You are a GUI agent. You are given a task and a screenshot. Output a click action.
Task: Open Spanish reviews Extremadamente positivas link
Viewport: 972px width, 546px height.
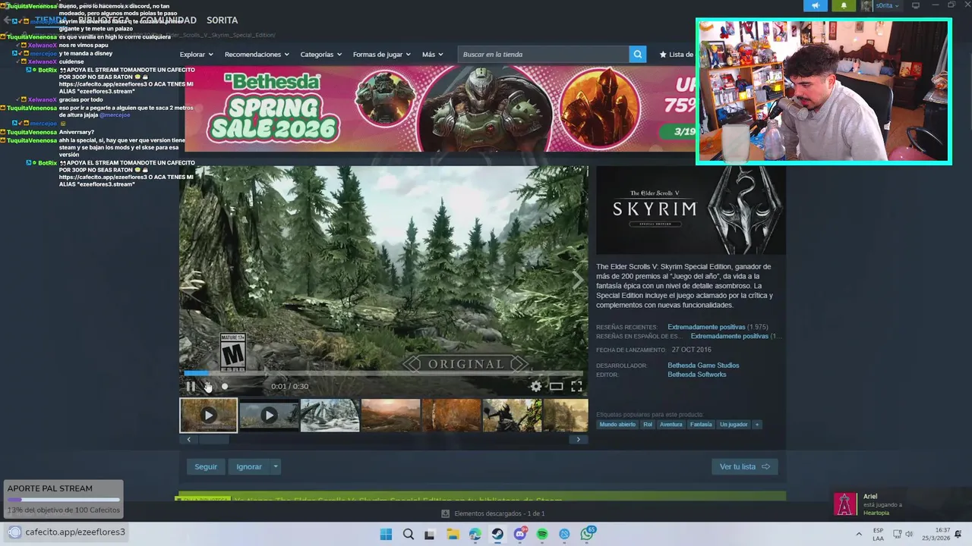coord(730,336)
